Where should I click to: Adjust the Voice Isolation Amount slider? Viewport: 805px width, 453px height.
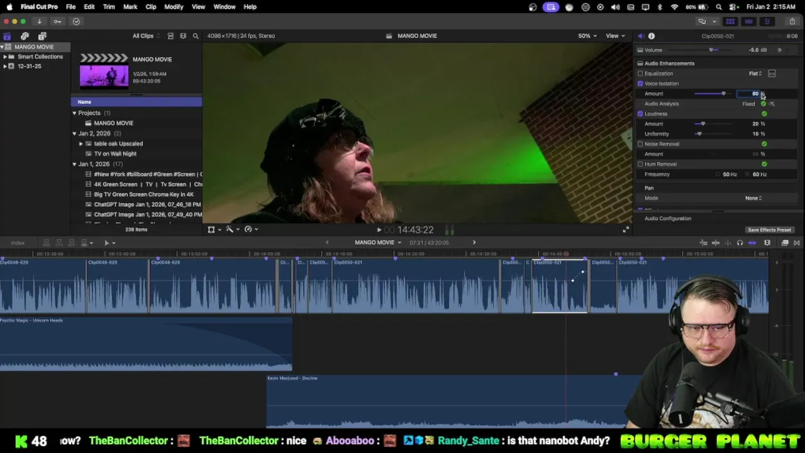[714, 94]
